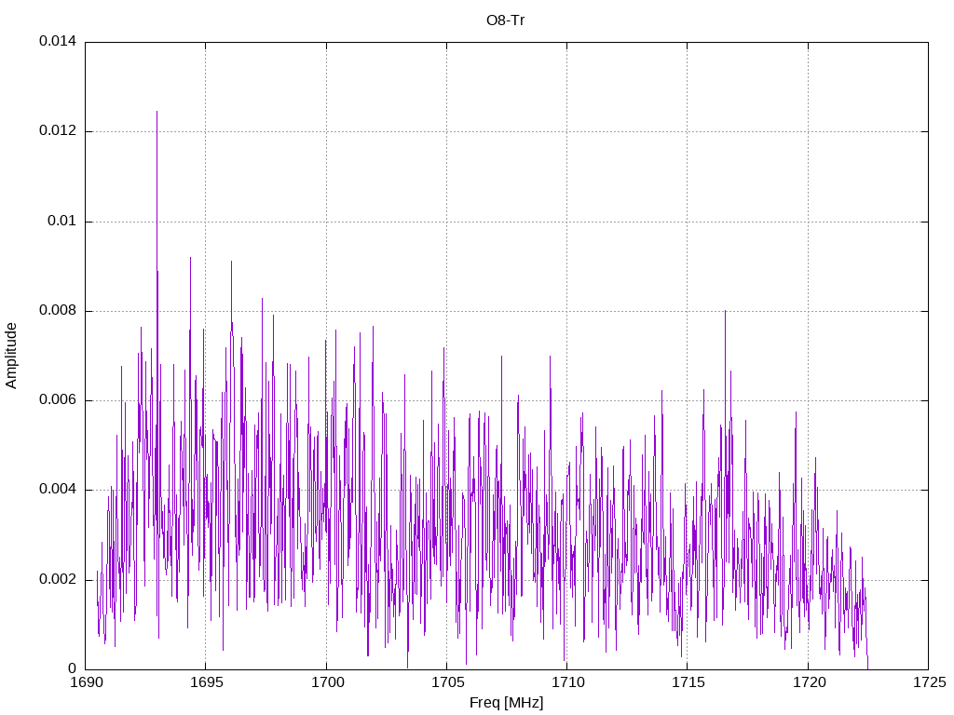Select the Freq [MHz] x-axis label

click(506, 703)
